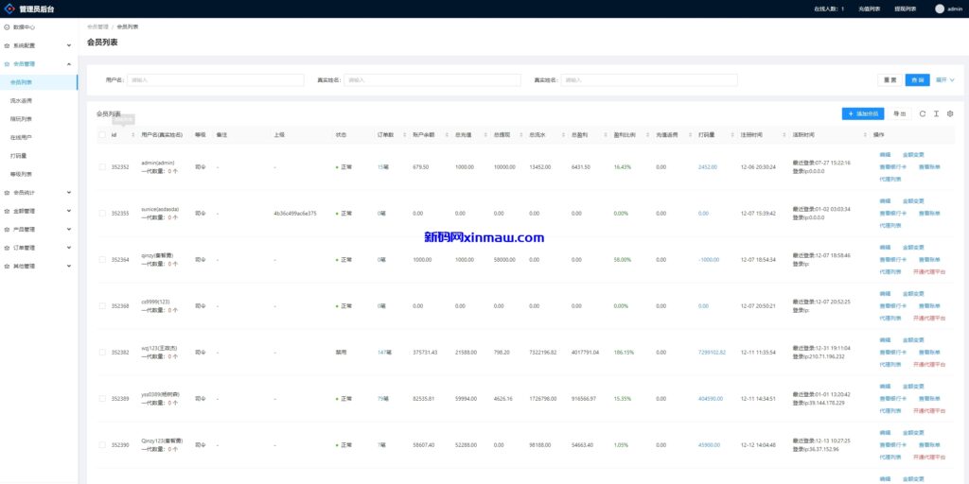969x484 pixels.
Task: Click the admin avatar in the header
Action: coord(940,9)
